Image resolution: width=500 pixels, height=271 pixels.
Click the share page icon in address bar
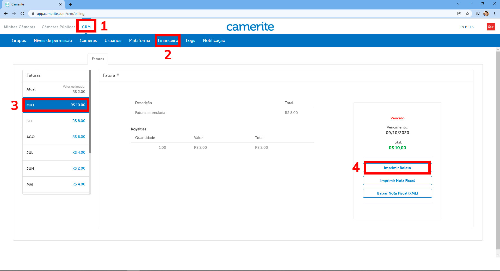[459, 14]
